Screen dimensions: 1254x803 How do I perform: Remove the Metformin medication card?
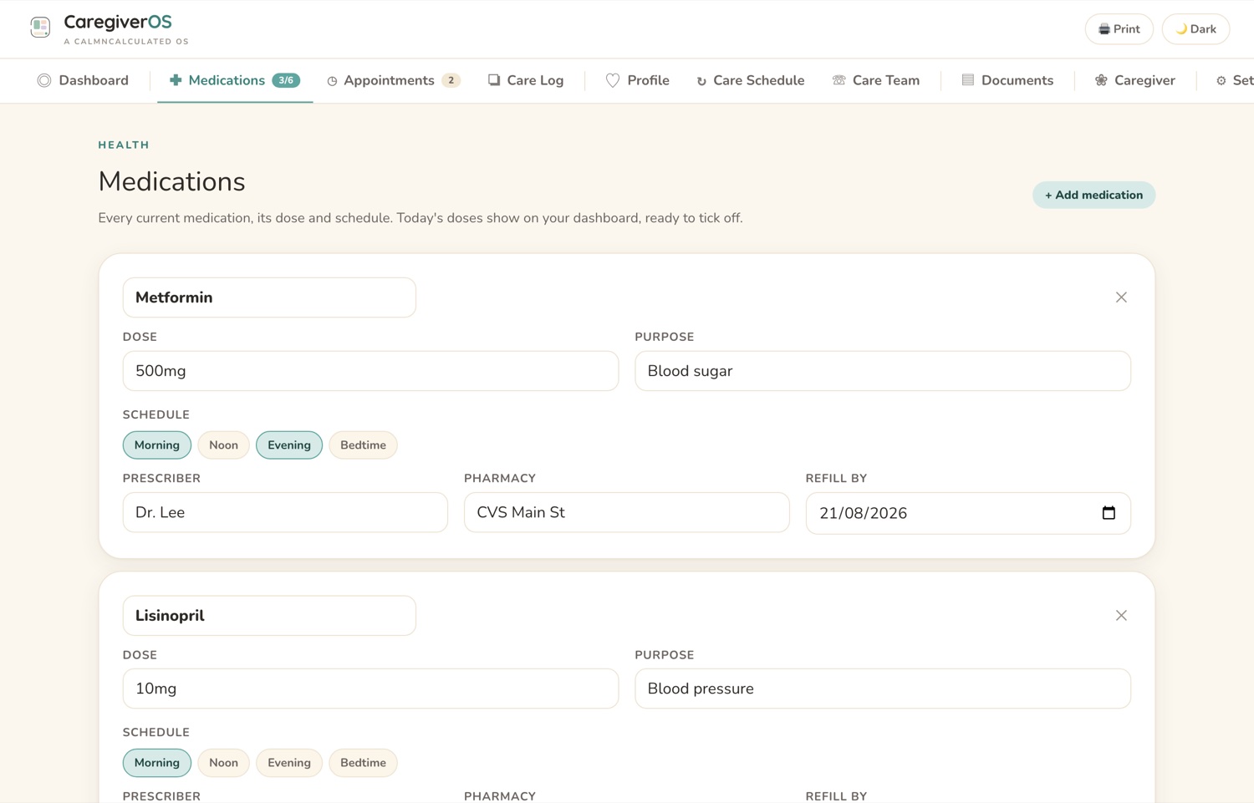coord(1121,297)
